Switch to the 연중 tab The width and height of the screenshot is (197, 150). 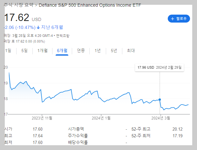tap(81, 51)
